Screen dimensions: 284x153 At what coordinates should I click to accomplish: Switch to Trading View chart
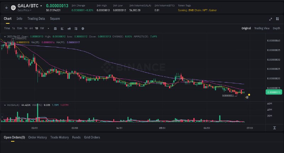(262, 28)
